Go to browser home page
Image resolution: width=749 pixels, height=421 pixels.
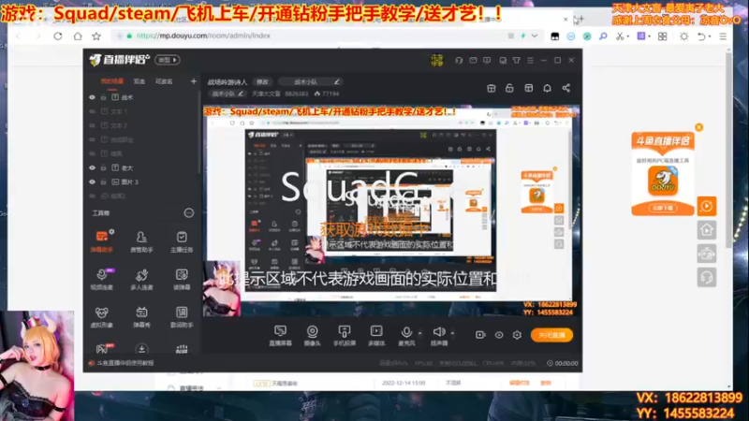coord(78,36)
